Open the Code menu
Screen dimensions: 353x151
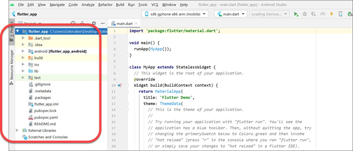tap(73, 5)
